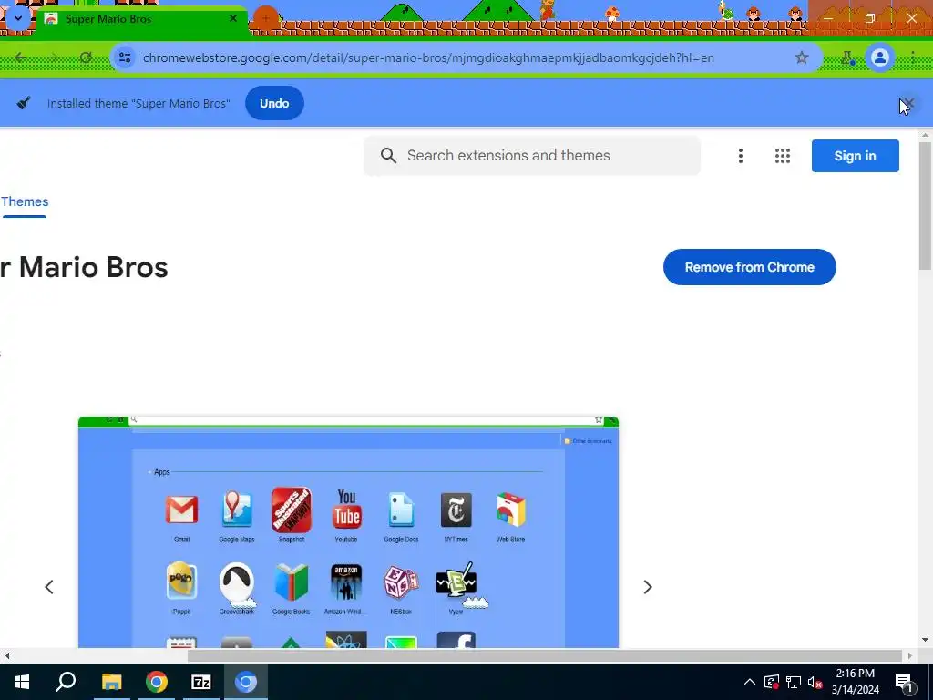Image resolution: width=933 pixels, height=700 pixels.
Task: Open the Windows Start menu
Action: pos(22,682)
